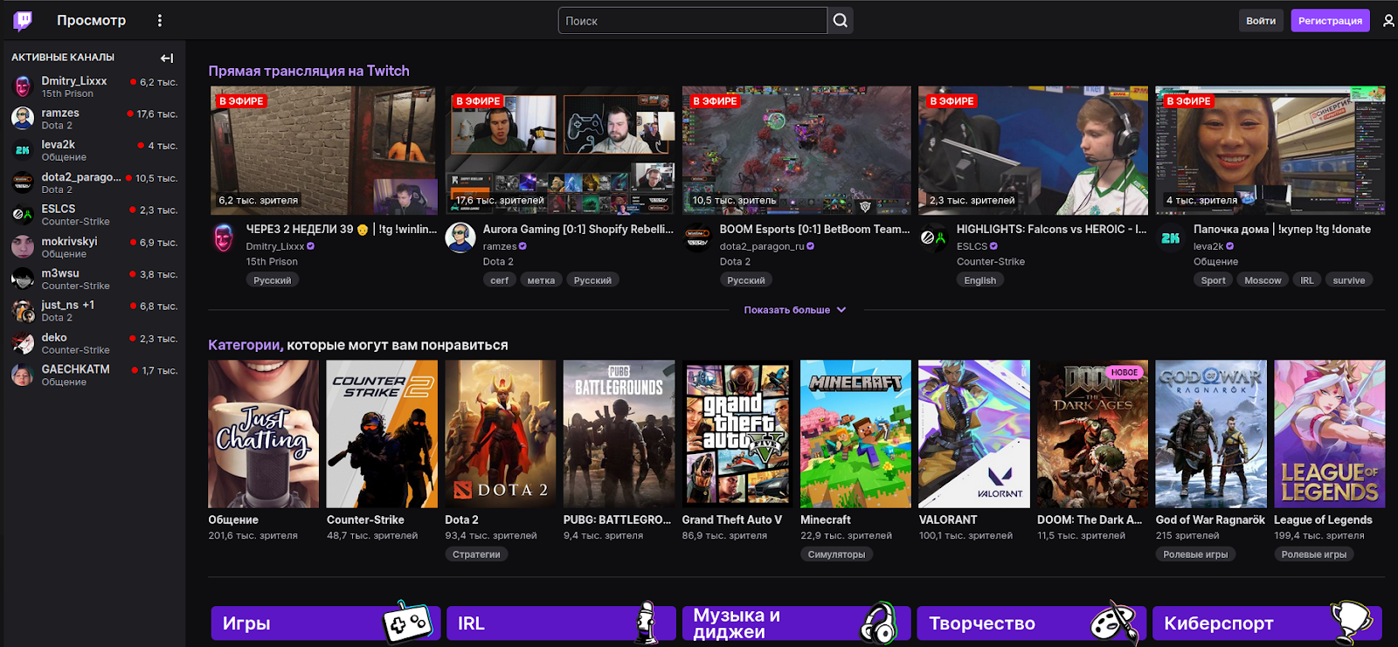Go to the Просмотр tab
This screenshot has height=647, width=1398.
[x=91, y=20]
